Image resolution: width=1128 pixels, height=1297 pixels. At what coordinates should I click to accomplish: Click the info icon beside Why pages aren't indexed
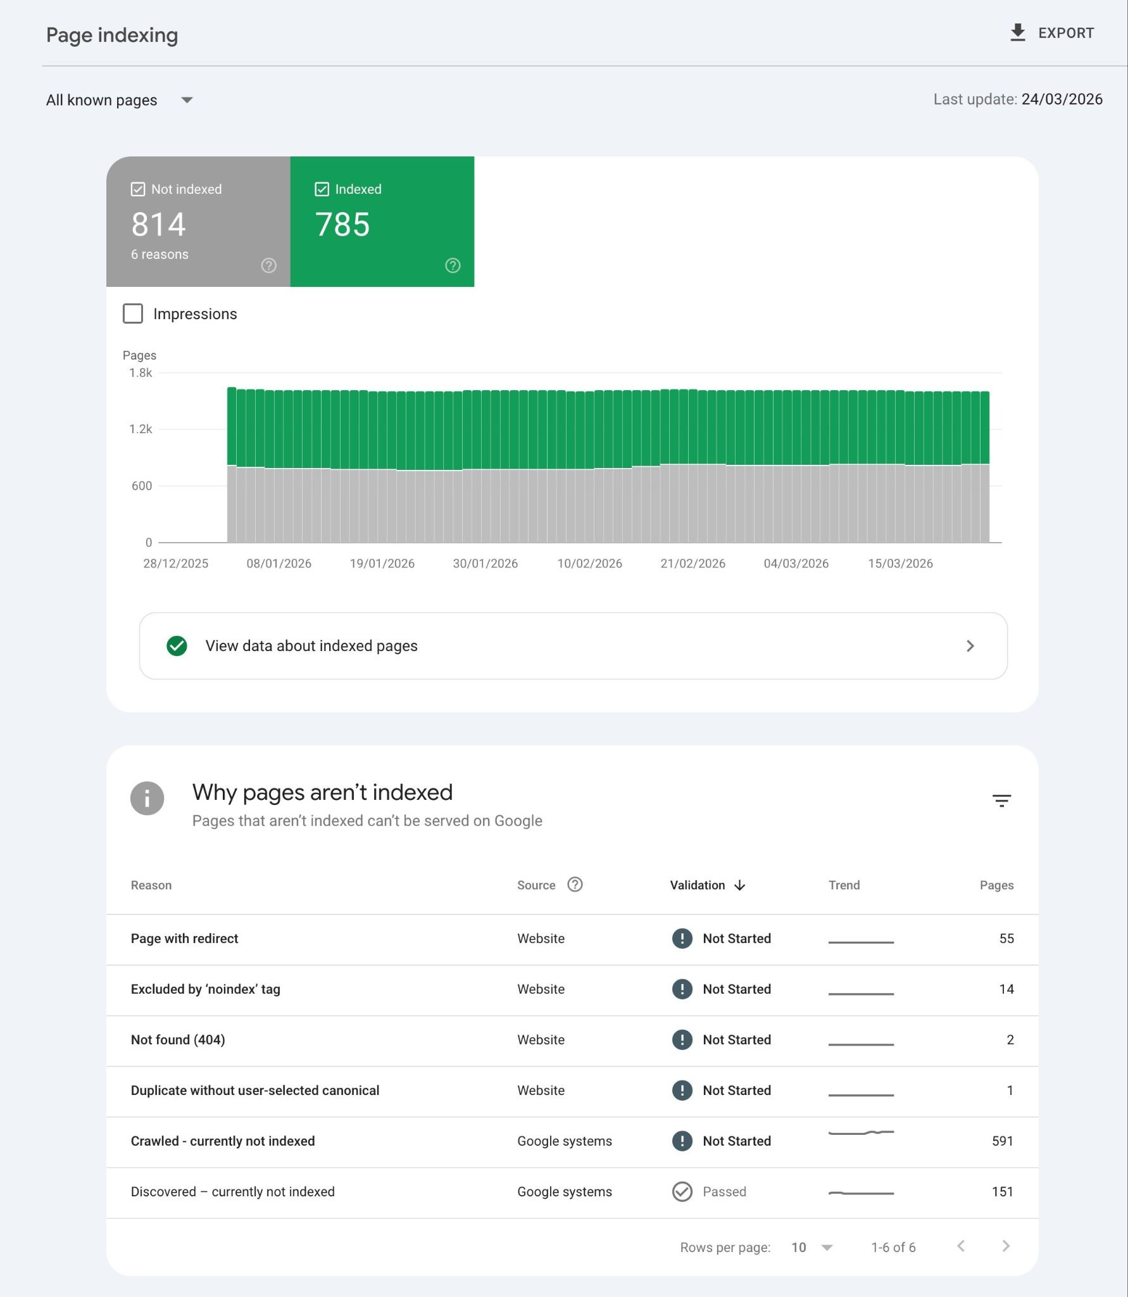147,798
